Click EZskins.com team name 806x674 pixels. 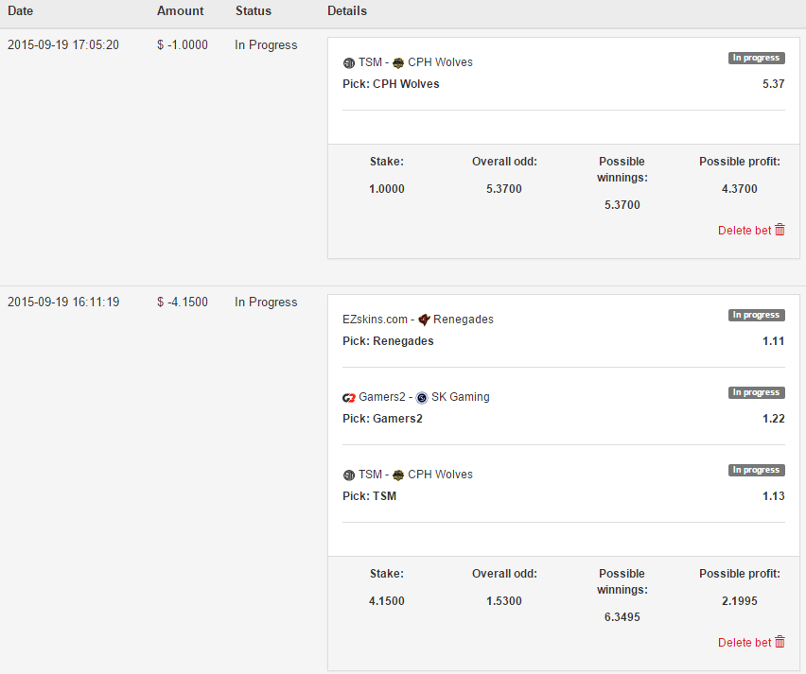pyautogui.click(x=376, y=319)
